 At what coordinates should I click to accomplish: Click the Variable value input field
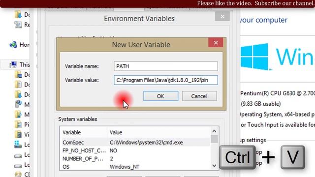tap(166, 80)
